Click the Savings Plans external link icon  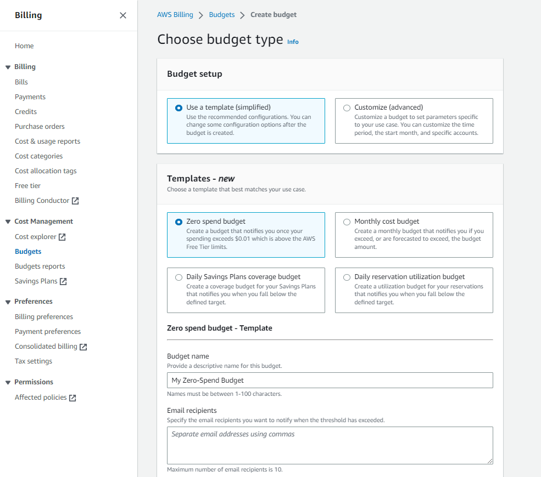coord(63,281)
